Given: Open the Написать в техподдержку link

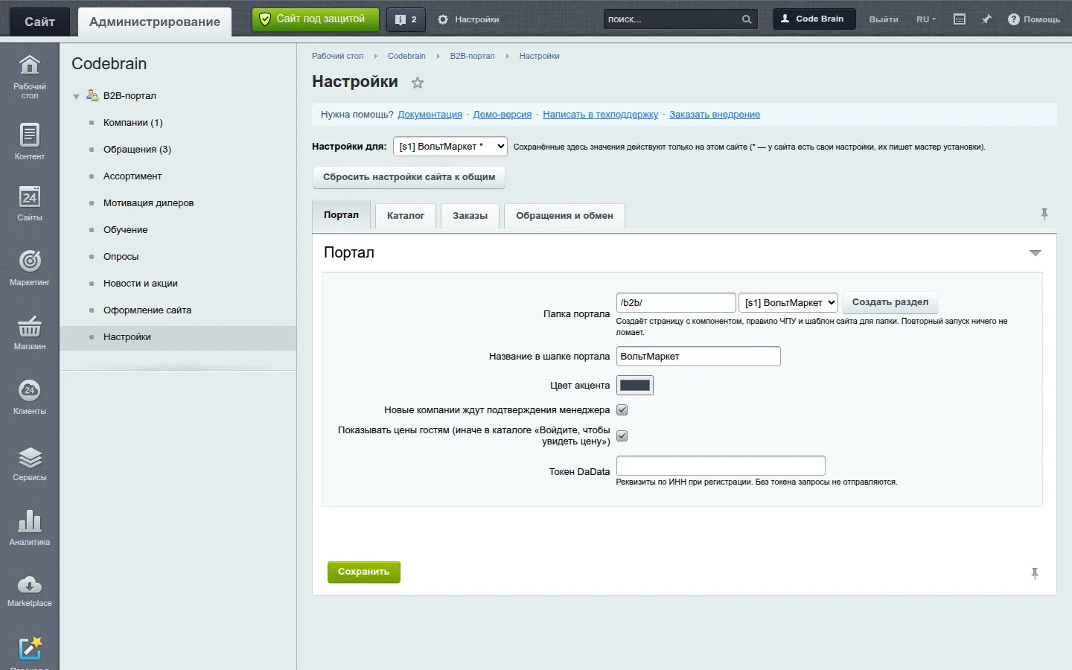Looking at the screenshot, I should click(601, 115).
